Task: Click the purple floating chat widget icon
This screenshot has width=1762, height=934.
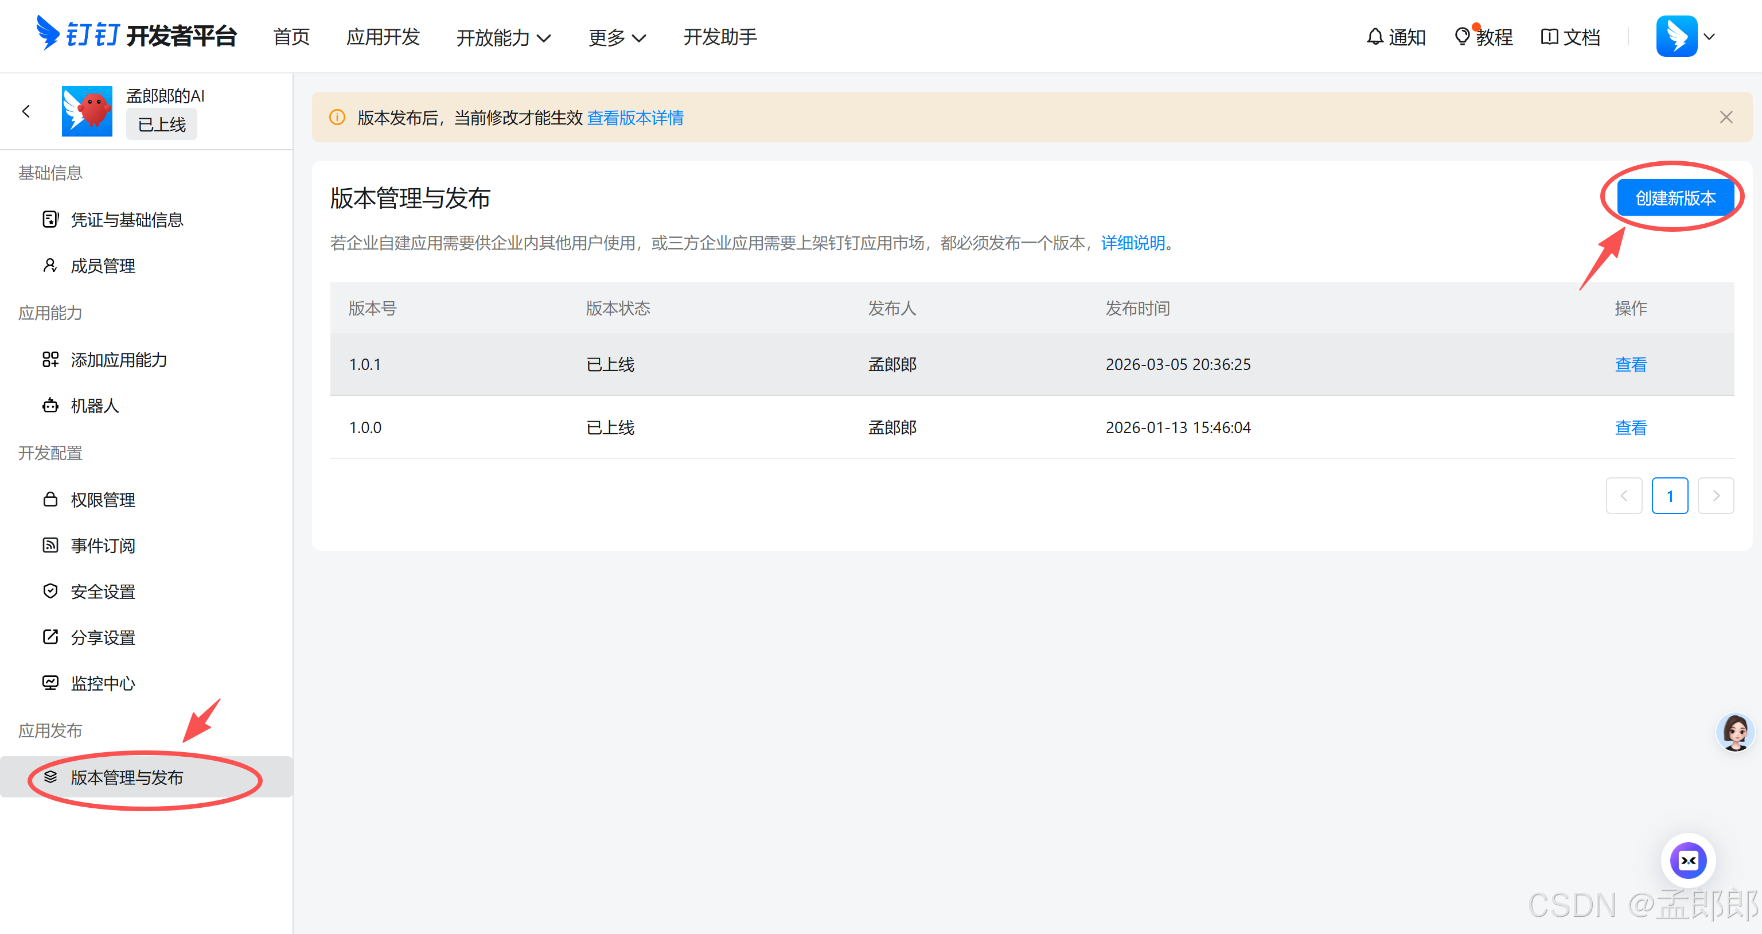Action: click(x=1688, y=860)
